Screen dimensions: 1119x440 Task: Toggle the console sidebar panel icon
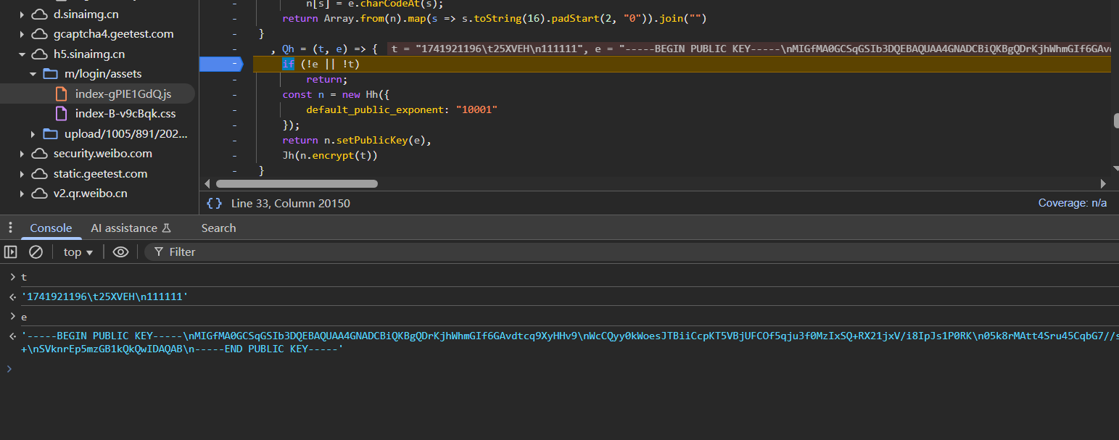(11, 252)
